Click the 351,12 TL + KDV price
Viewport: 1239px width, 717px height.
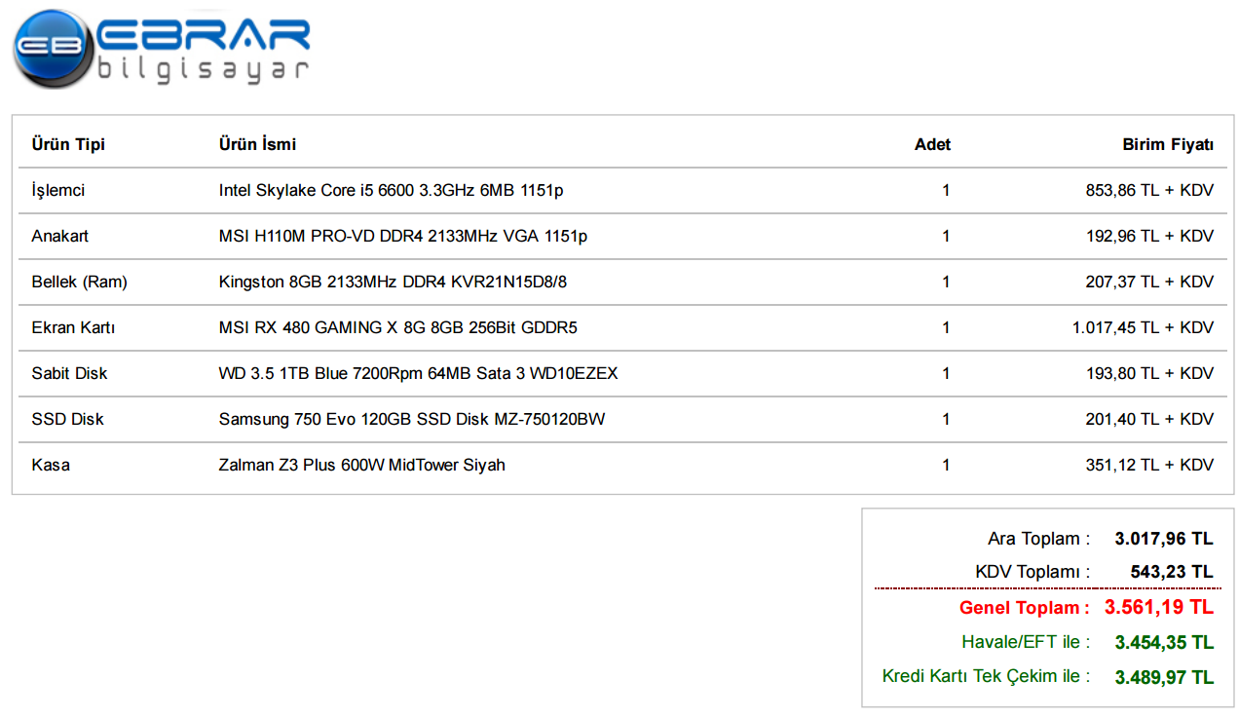1149,465
